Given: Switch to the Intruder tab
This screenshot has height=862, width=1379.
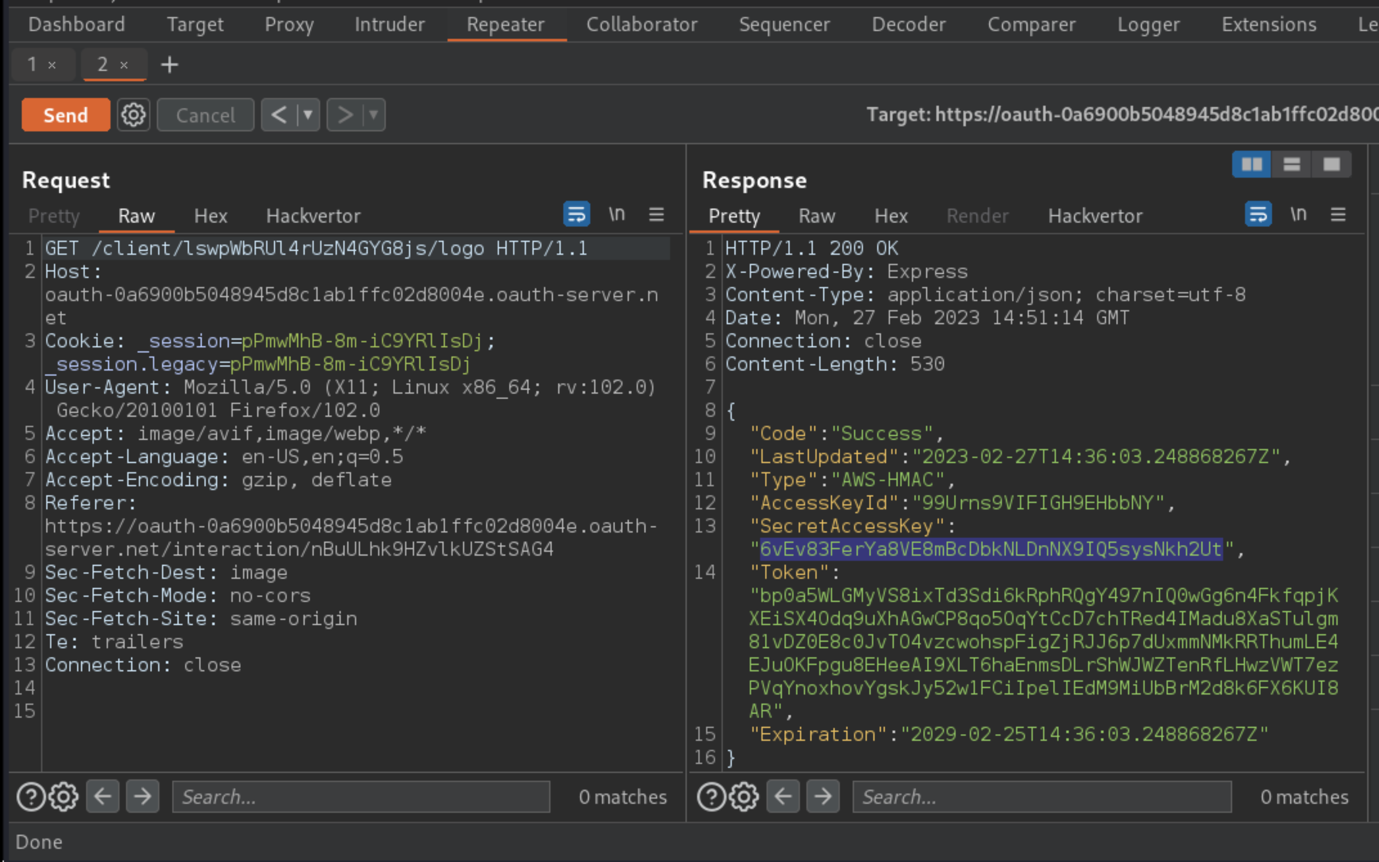Looking at the screenshot, I should tap(390, 25).
